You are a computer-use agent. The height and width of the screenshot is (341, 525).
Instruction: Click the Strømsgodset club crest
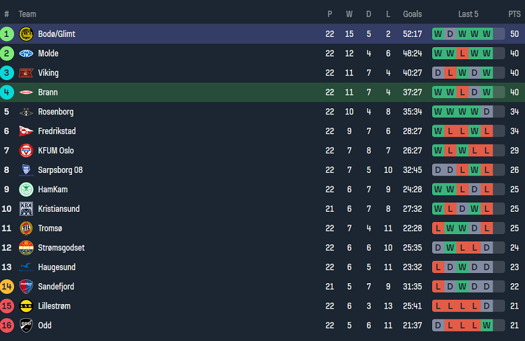point(26,248)
